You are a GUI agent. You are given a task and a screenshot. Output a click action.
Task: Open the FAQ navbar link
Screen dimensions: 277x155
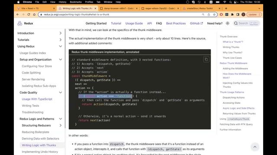(x=159, y=23)
